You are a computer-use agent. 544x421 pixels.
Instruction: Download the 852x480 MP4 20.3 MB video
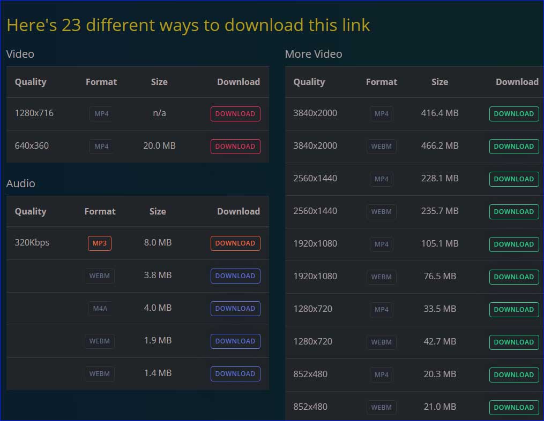513,375
